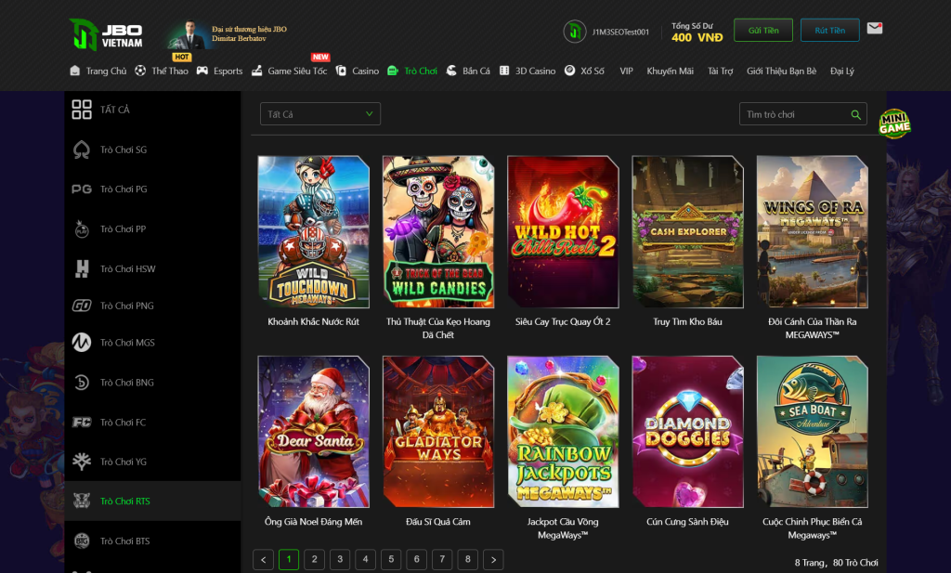
Task: Click the JBO Vietnam logo
Action: pyautogui.click(x=106, y=34)
